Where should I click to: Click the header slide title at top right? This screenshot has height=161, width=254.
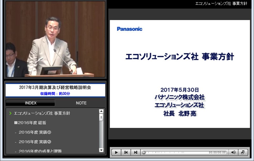[x=221, y=3]
